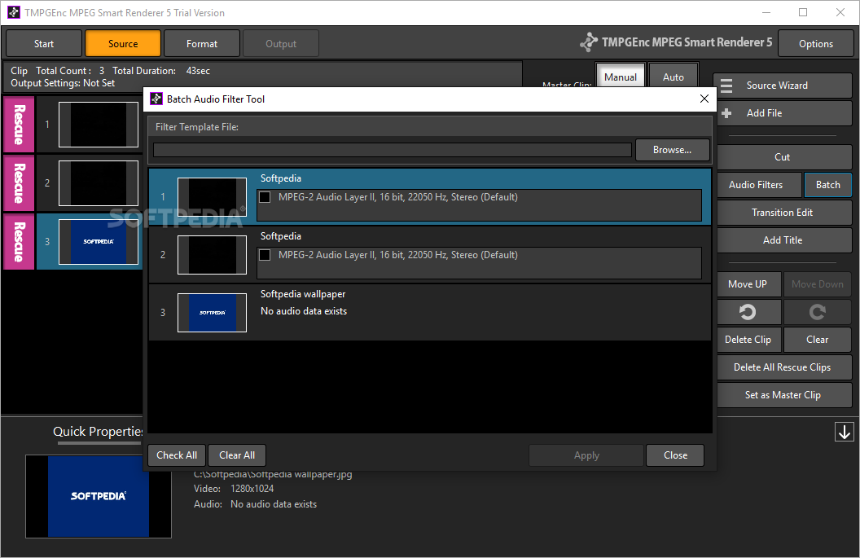
Task: Click the "Video: 1280x1024" property line
Action: pyautogui.click(x=234, y=488)
